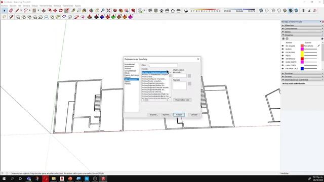
Task: Toggle visibility of FACHADA CAL 1 tag
Action: (283, 69)
